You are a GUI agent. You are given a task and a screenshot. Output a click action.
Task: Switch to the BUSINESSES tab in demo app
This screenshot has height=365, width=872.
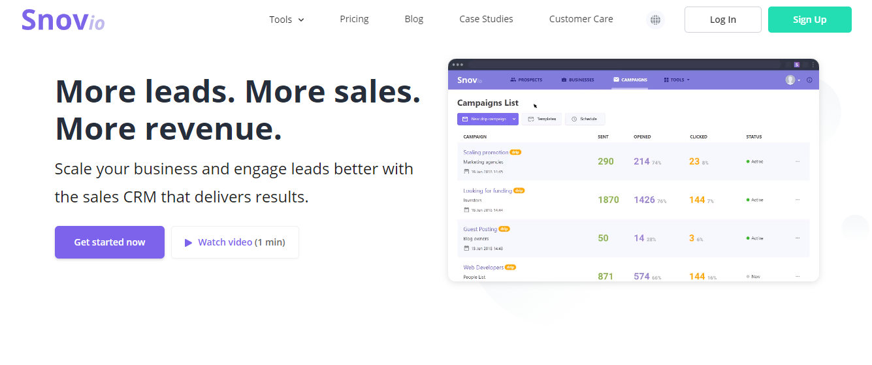point(577,80)
